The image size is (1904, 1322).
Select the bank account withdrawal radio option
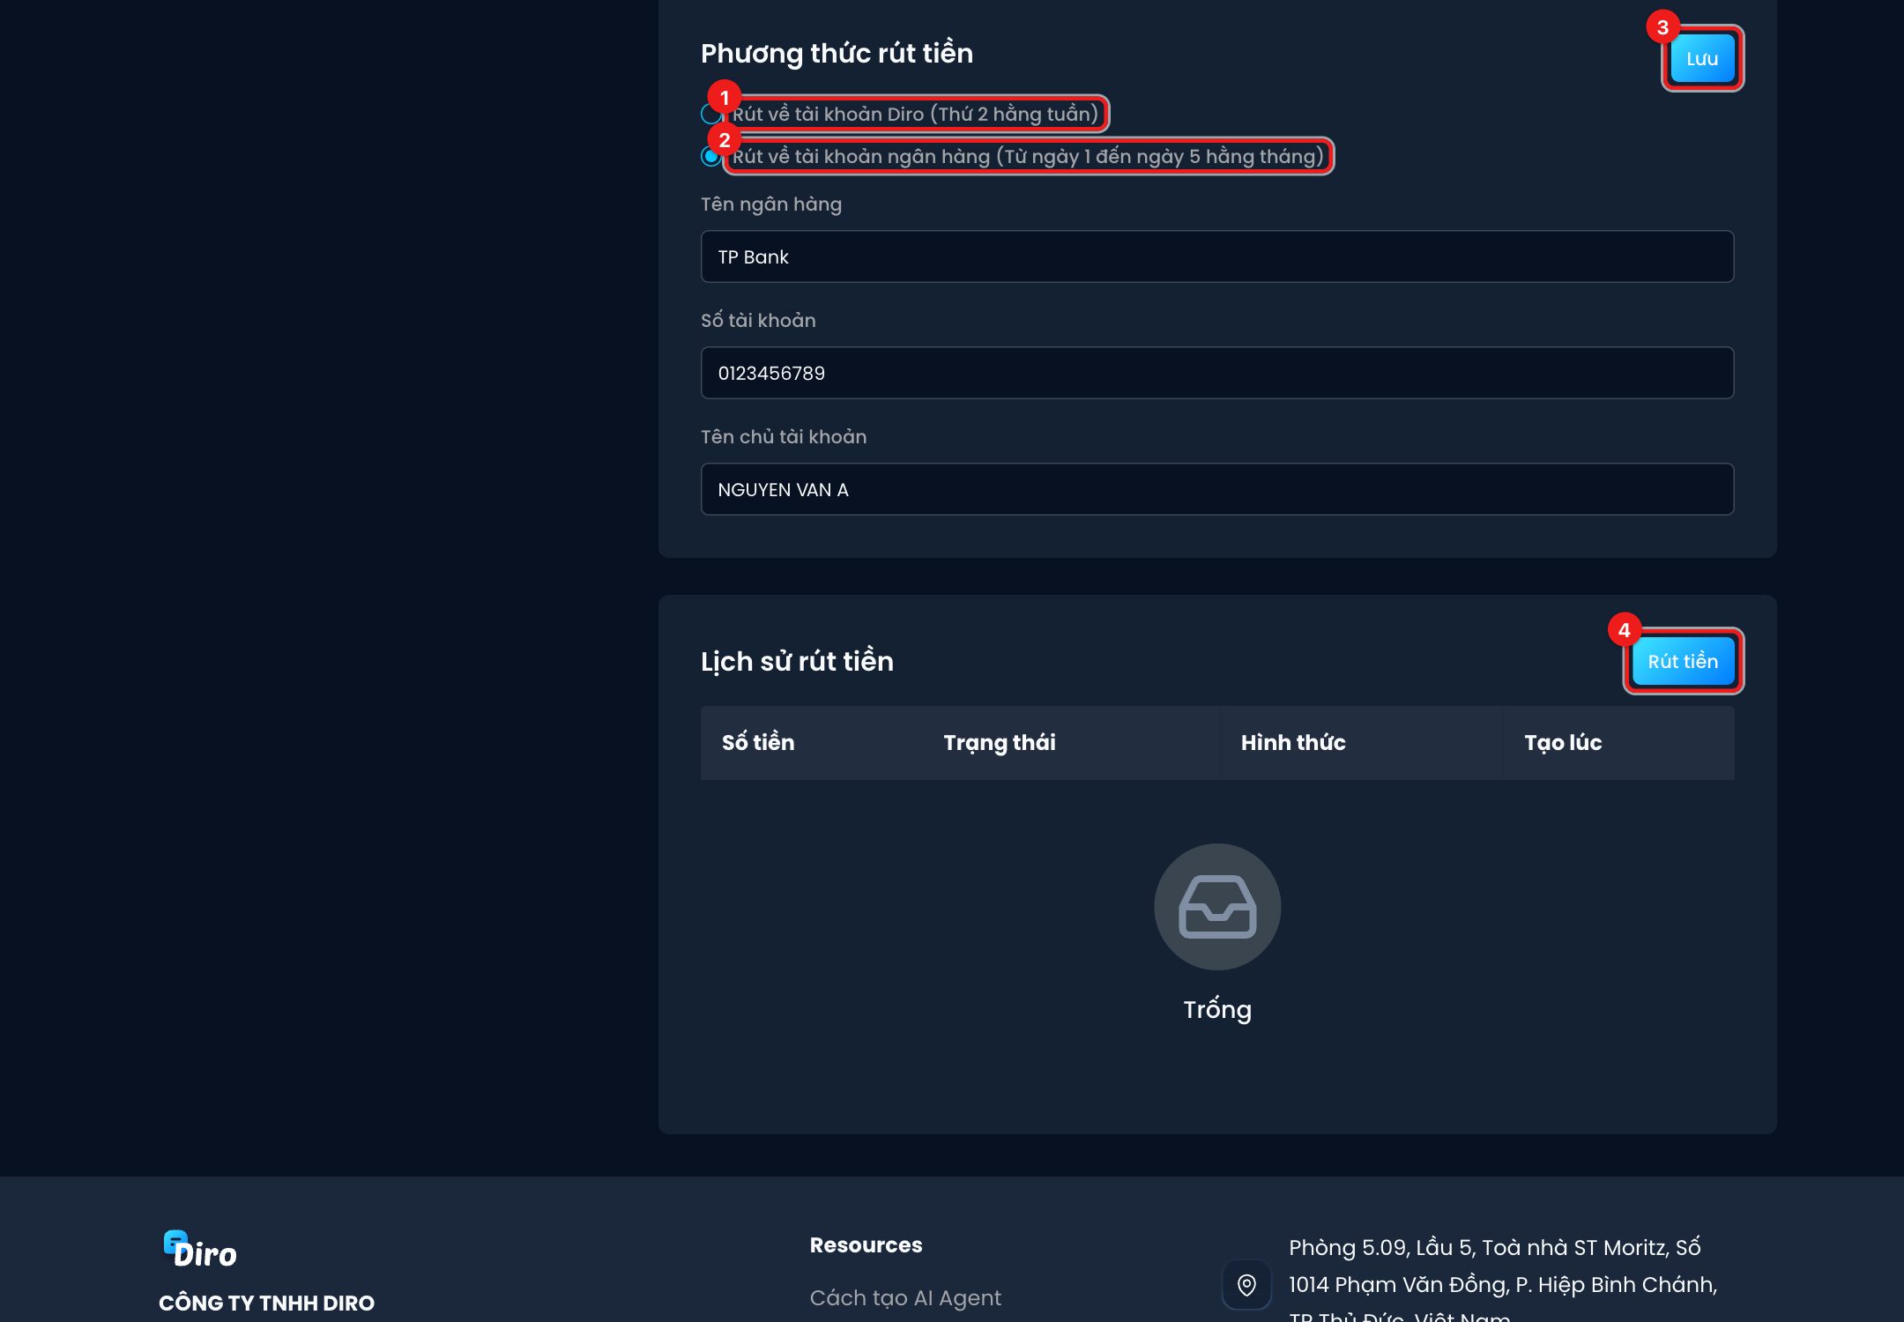(711, 156)
